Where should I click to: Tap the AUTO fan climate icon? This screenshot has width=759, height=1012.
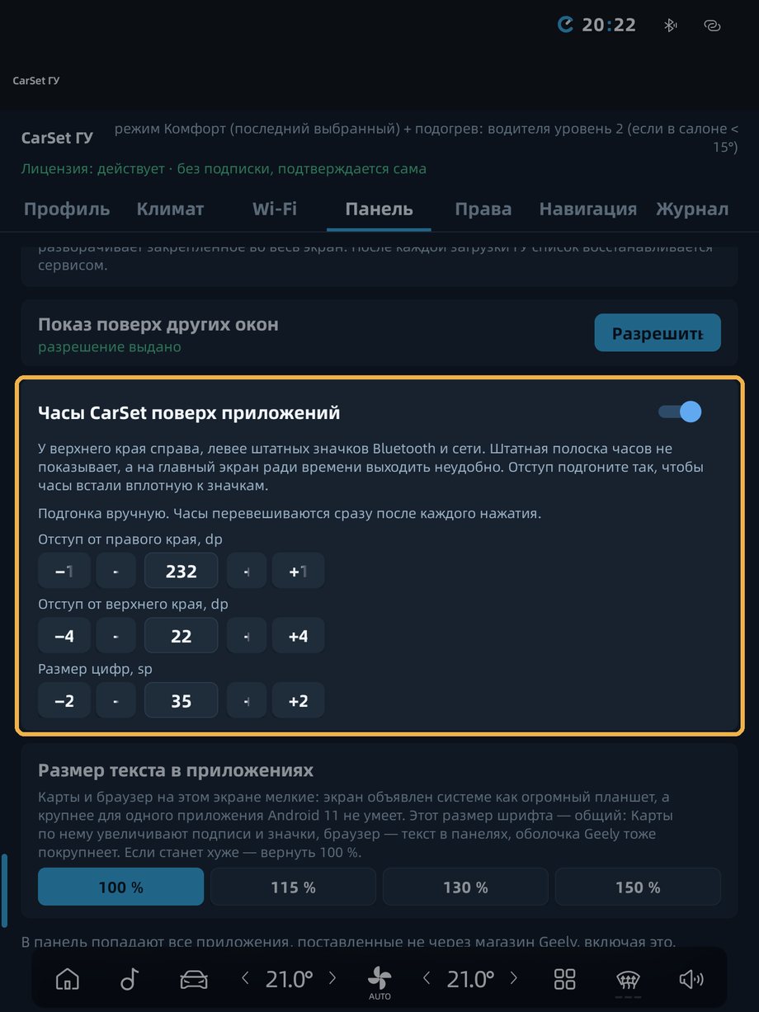(379, 982)
